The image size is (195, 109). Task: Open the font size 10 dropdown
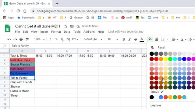coord(113,39)
